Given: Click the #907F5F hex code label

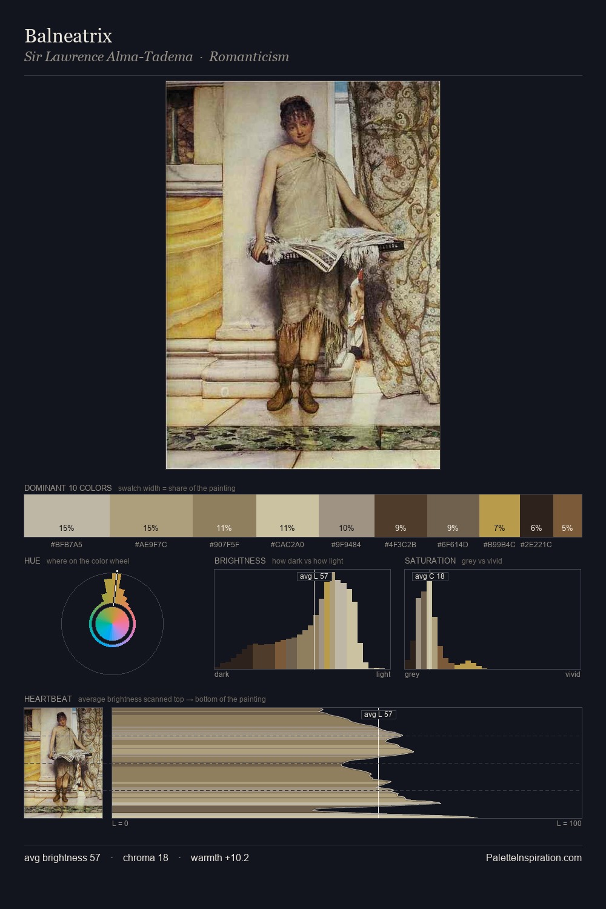Looking at the screenshot, I should pos(224,545).
